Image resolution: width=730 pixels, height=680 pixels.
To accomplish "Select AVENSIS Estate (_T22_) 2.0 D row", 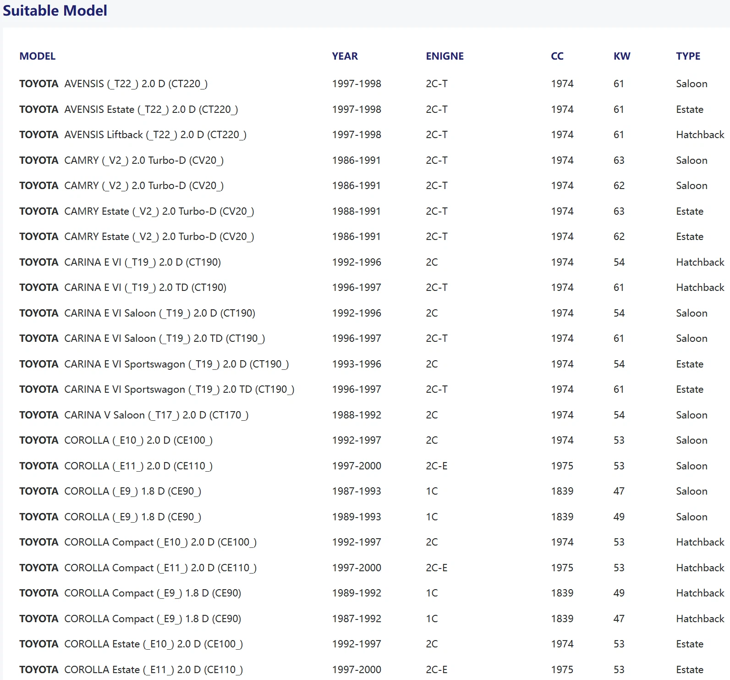I will tap(372, 109).
